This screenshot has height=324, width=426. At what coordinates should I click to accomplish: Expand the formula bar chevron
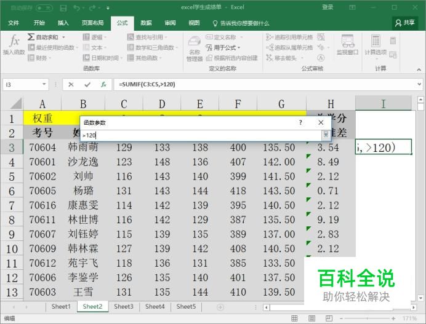pos(419,84)
